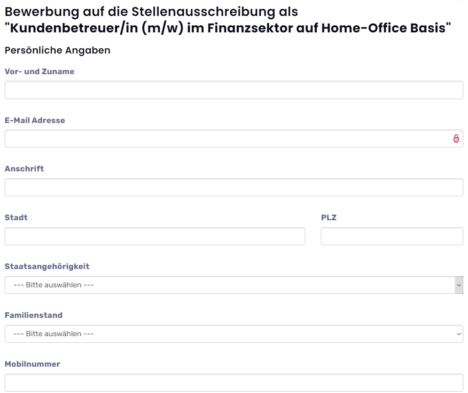Click the red lock icon in the E-Mail field
Image resolution: width=468 pixels, height=393 pixels.
456,139
